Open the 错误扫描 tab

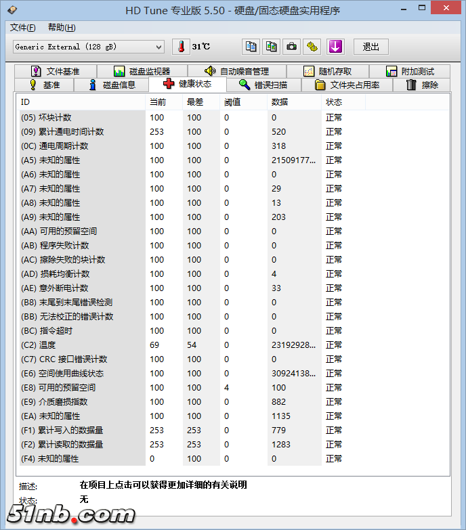(263, 85)
